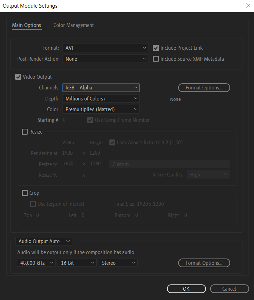
Task: Expand the Channels dropdown set to RGB + Alpha
Action: 101,88
